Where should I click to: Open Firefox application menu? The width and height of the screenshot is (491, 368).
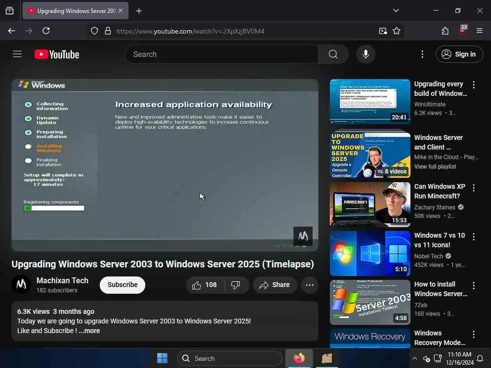point(479,31)
